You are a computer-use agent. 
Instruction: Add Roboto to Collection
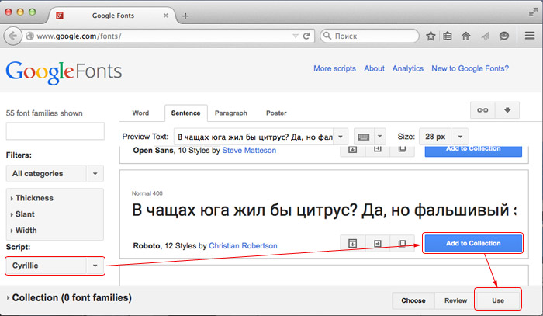point(473,243)
